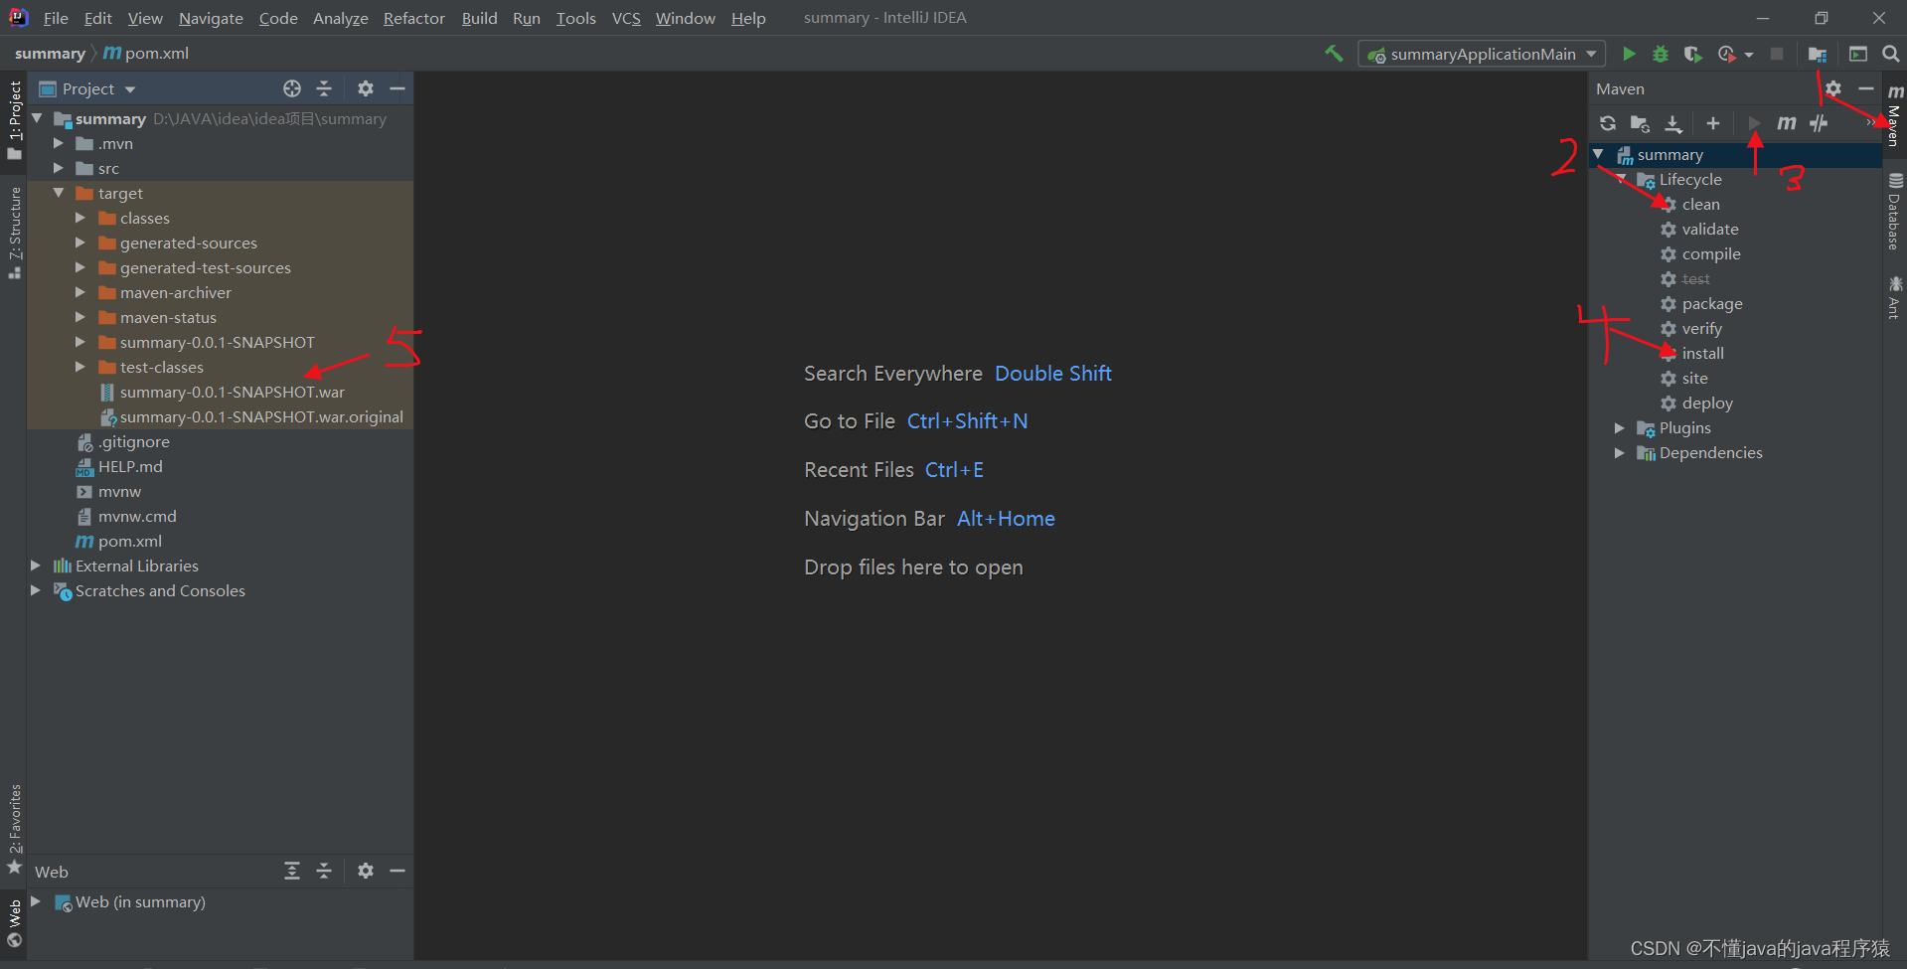
Task: Open Project panel settings gear
Action: click(366, 88)
